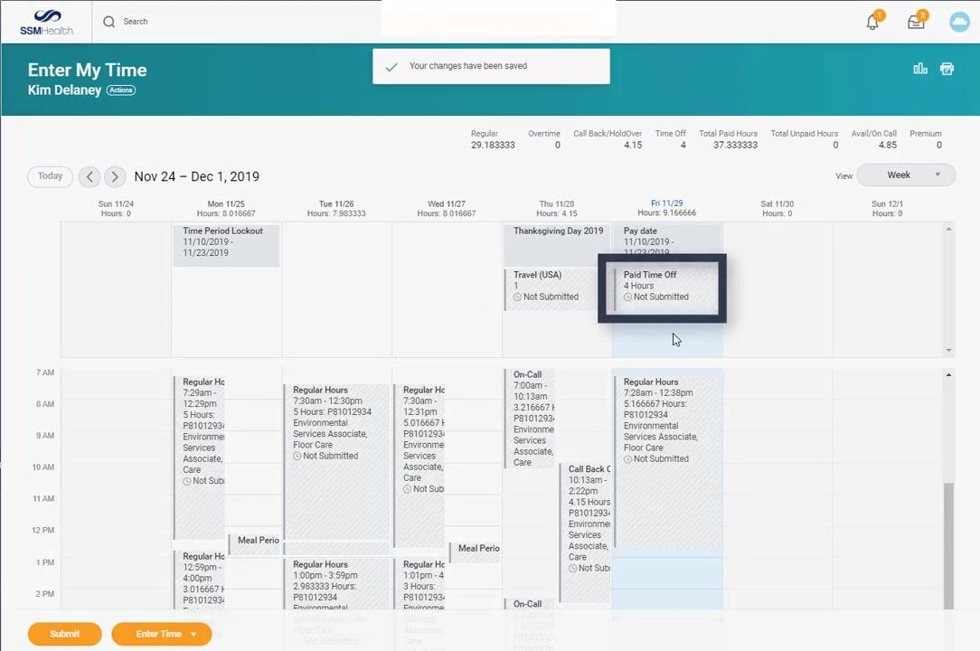Click the Today button
The image size is (980, 651).
coord(50,176)
